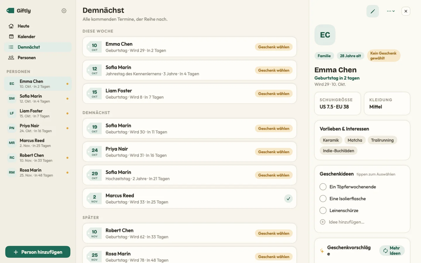Choose a gift for Emma Chen's birthday
The image size is (421, 263).
click(x=274, y=47)
